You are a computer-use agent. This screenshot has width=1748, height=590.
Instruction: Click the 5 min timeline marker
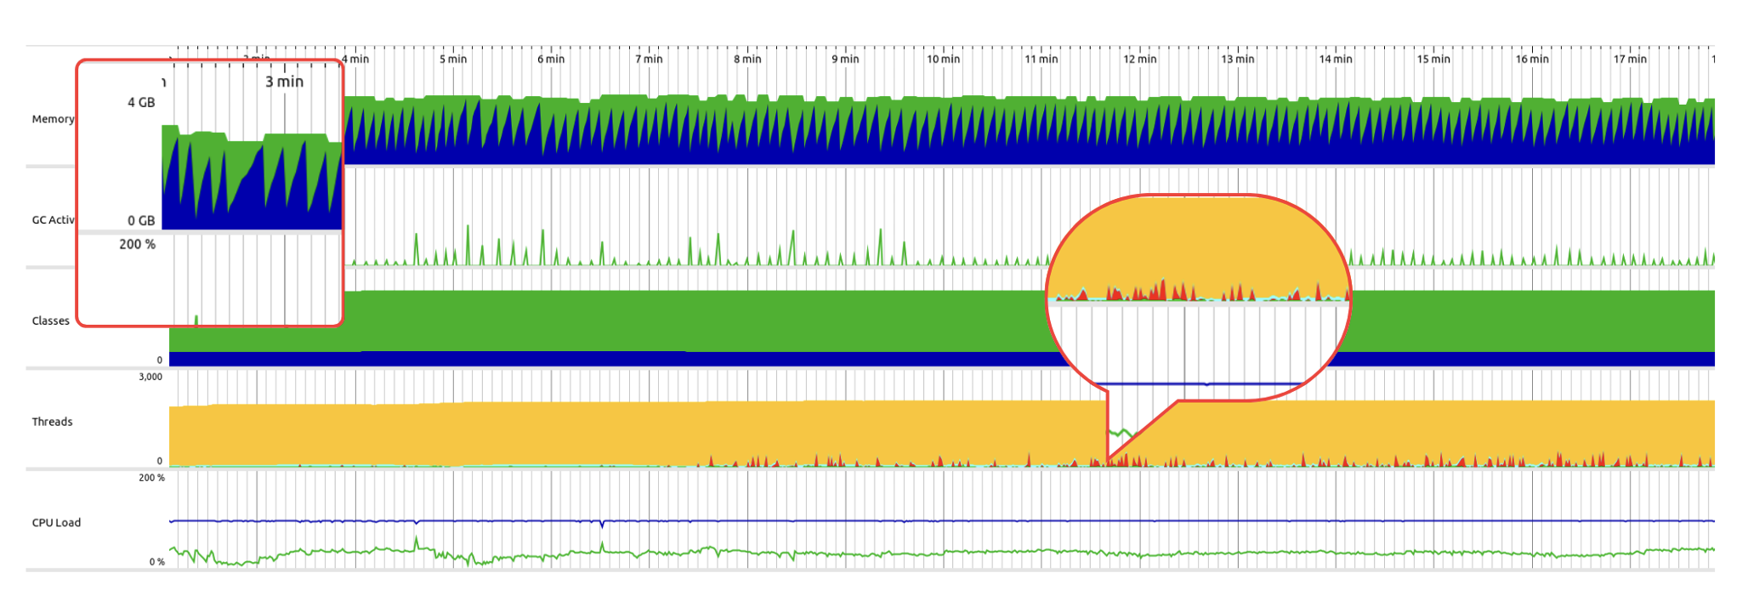point(453,59)
